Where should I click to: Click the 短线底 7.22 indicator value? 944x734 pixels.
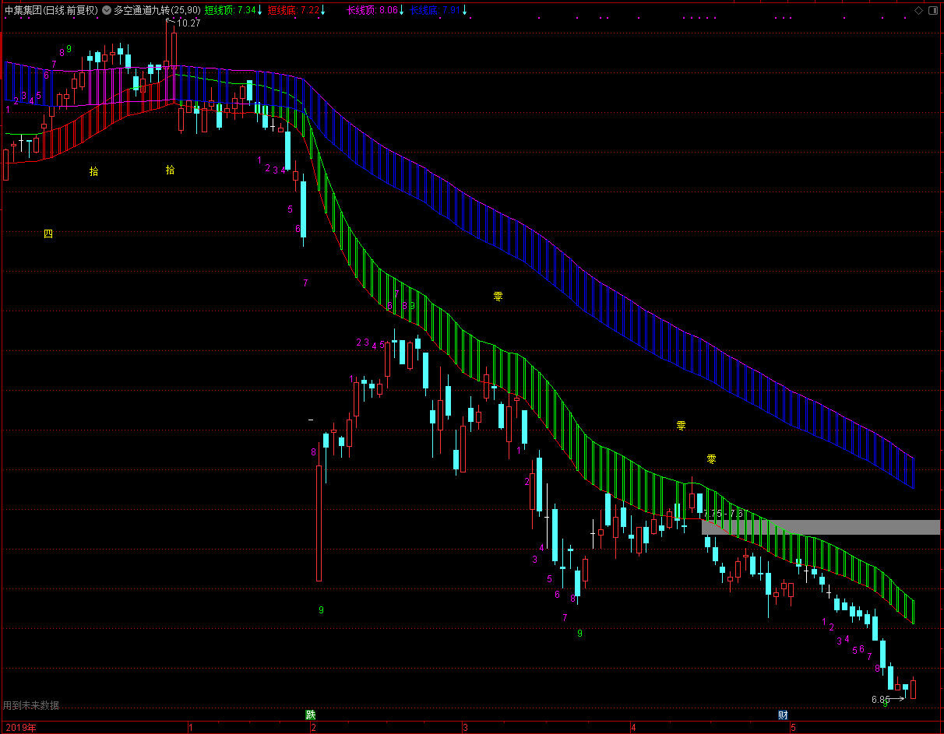pos(293,11)
